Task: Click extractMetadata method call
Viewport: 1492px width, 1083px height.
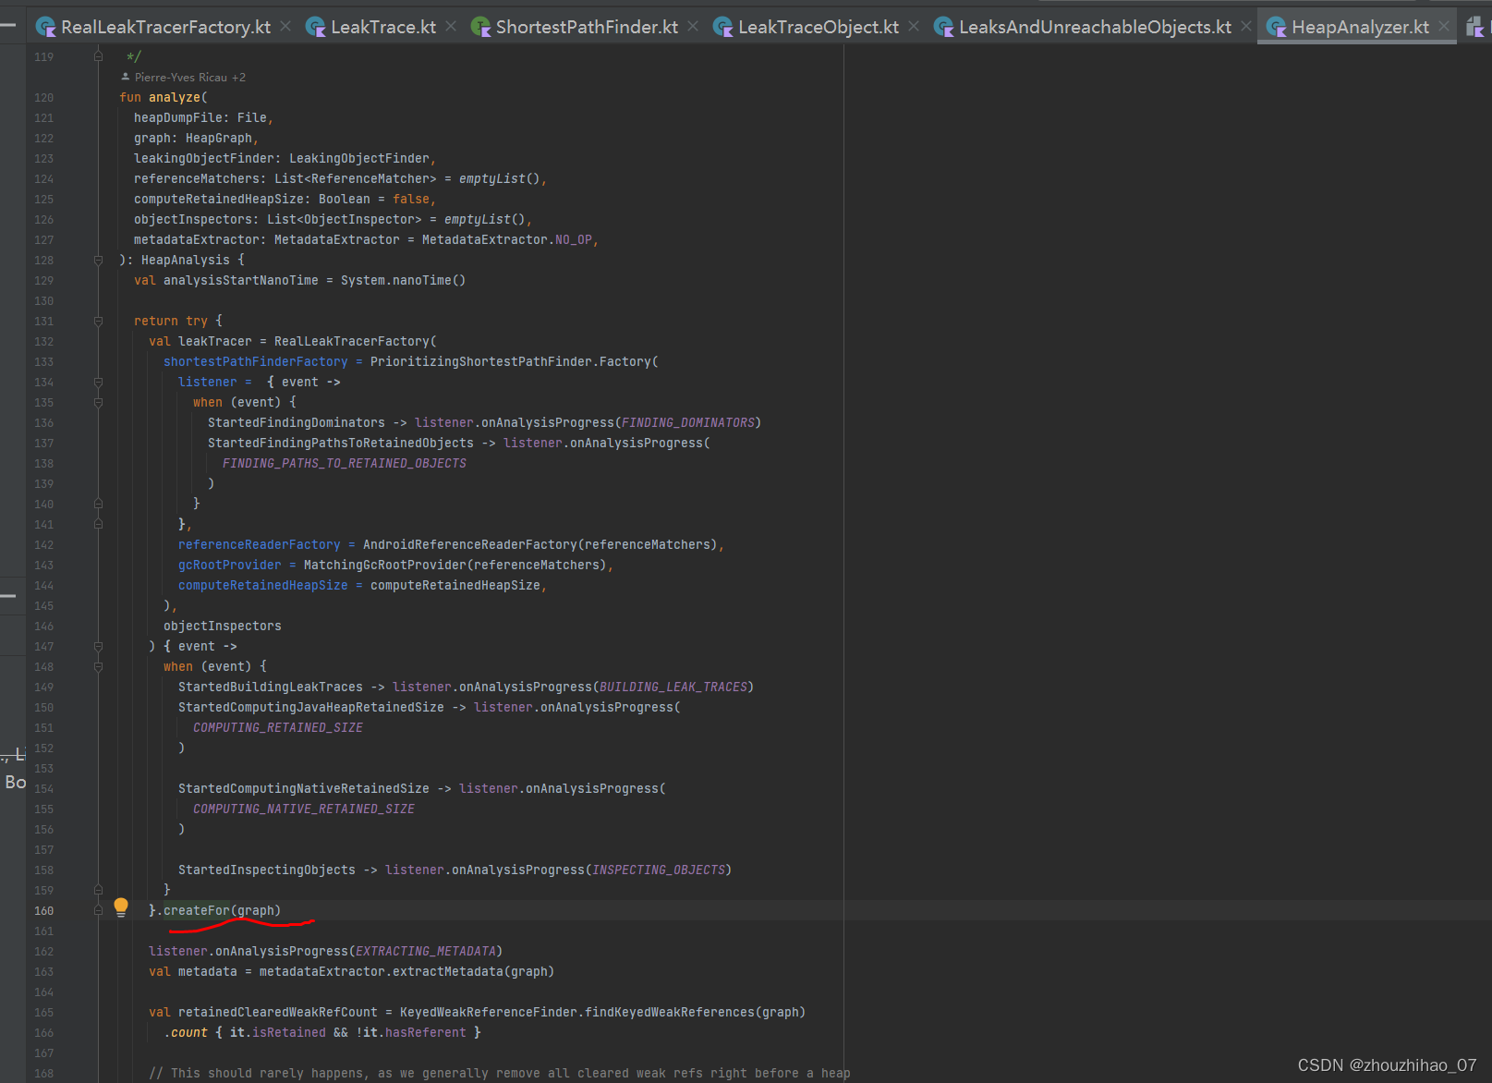Action: pos(448,971)
